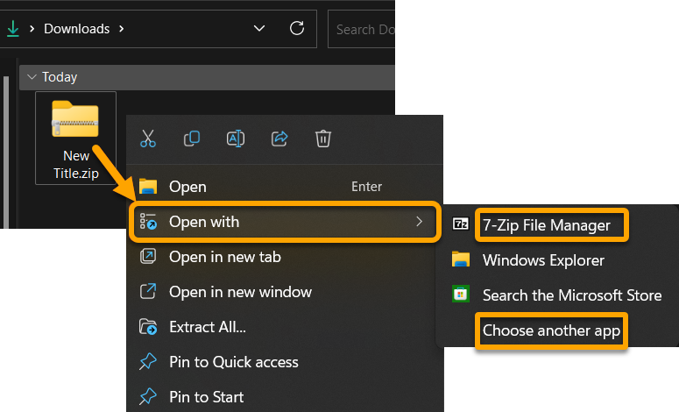Click the Copy icon in context menu

click(x=192, y=139)
